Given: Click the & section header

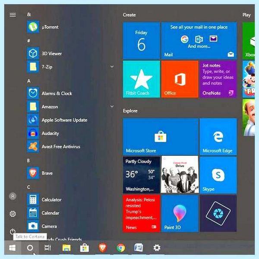Looking at the screenshot, I should (29, 14).
